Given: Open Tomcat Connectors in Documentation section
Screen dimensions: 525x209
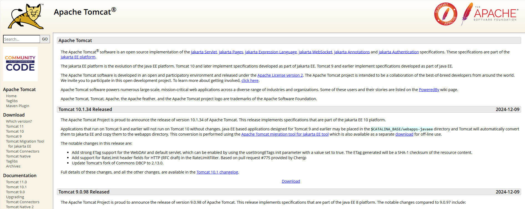Looking at the screenshot, I should [23, 202].
